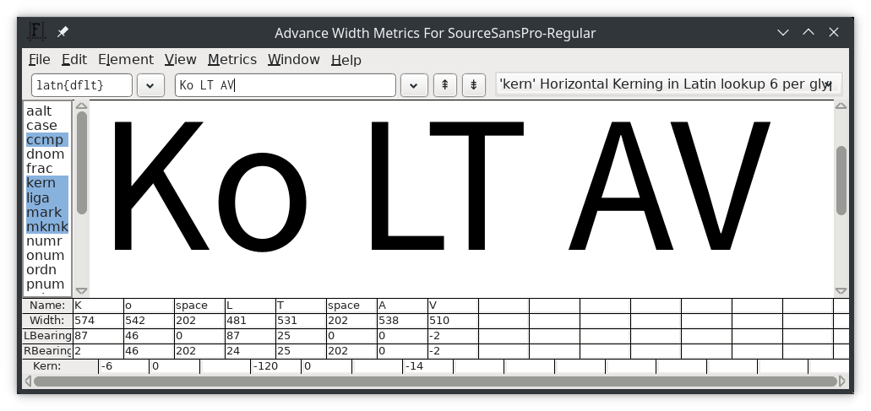The height and width of the screenshot is (411, 871).
Task: Click the glyph view scroll-down arrow
Action: click(841, 290)
